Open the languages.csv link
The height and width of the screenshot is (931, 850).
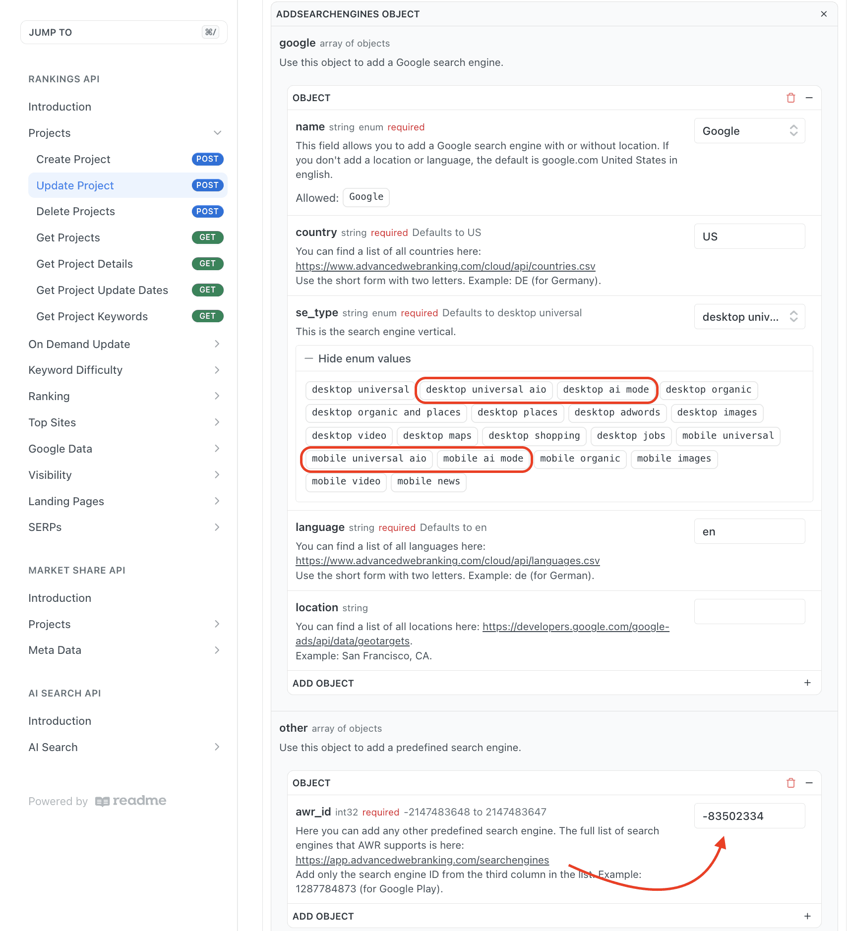pos(447,561)
